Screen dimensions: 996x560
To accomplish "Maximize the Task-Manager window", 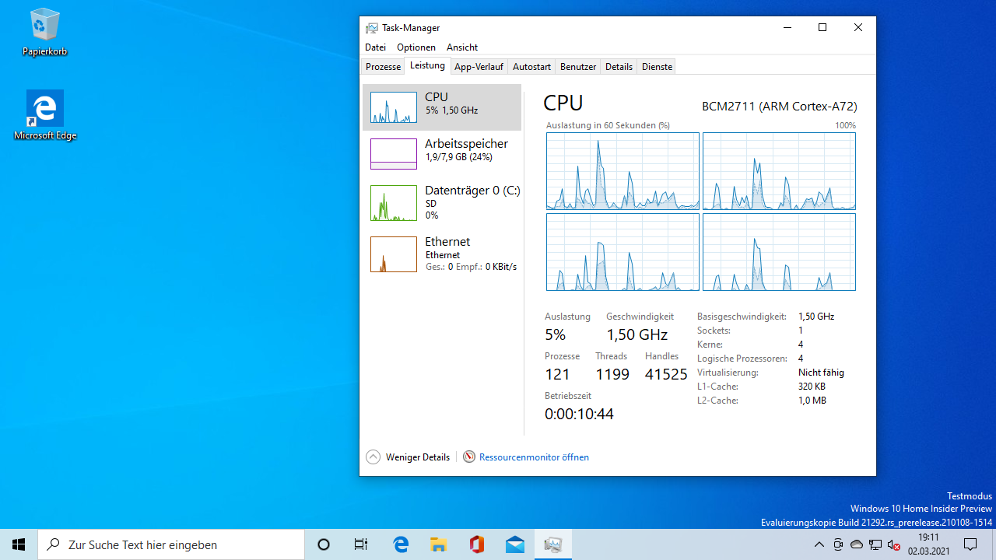I will click(x=822, y=27).
